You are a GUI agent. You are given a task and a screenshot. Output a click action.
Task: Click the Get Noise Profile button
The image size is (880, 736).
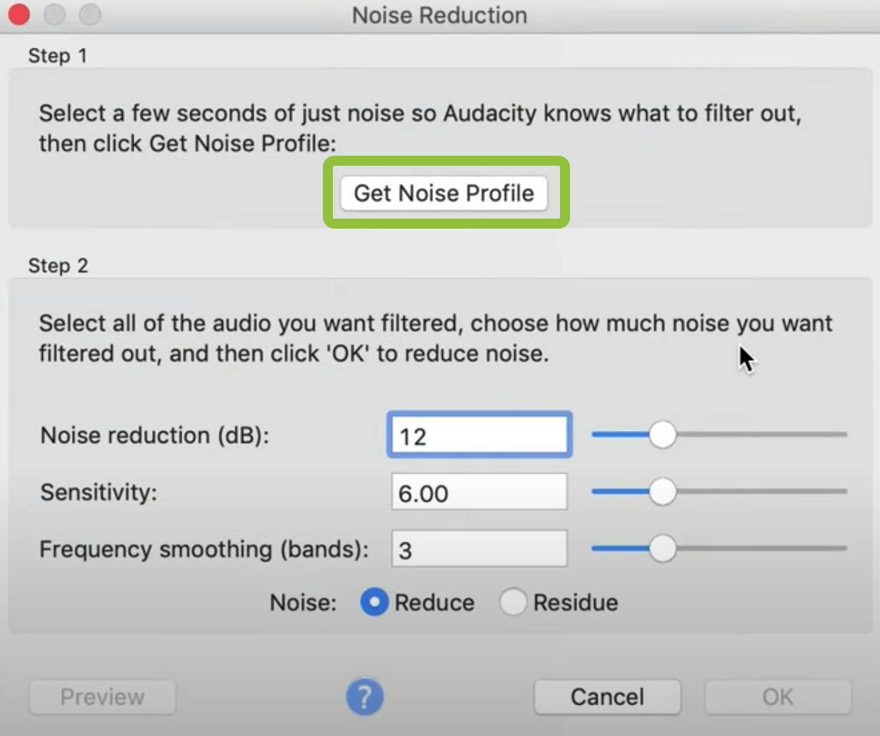click(443, 193)
